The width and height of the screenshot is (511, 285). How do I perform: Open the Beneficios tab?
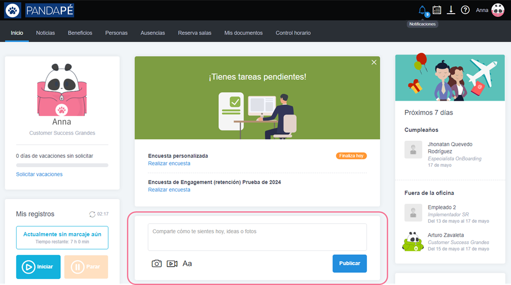(x=80, y=33)
